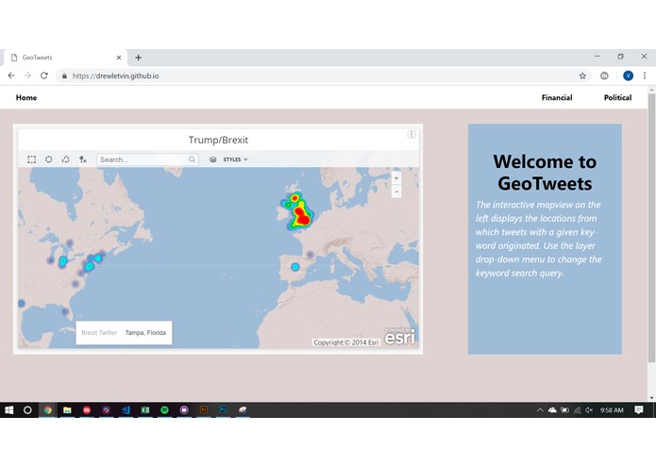Show hidden system tray icons
The image size is (656, 466).
[540, 410]
